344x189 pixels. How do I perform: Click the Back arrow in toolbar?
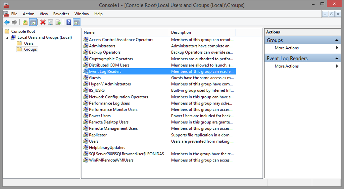coord(7,22)
